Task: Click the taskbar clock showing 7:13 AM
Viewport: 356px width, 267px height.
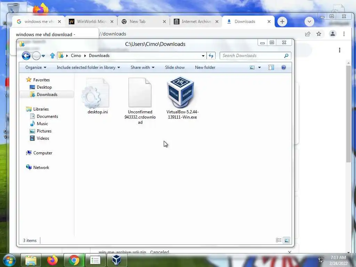Action: [338, 260]
